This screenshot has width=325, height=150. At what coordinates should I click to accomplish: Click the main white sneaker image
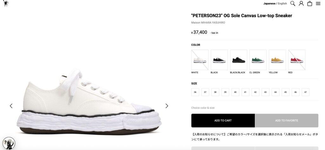(x=89, y=102)
